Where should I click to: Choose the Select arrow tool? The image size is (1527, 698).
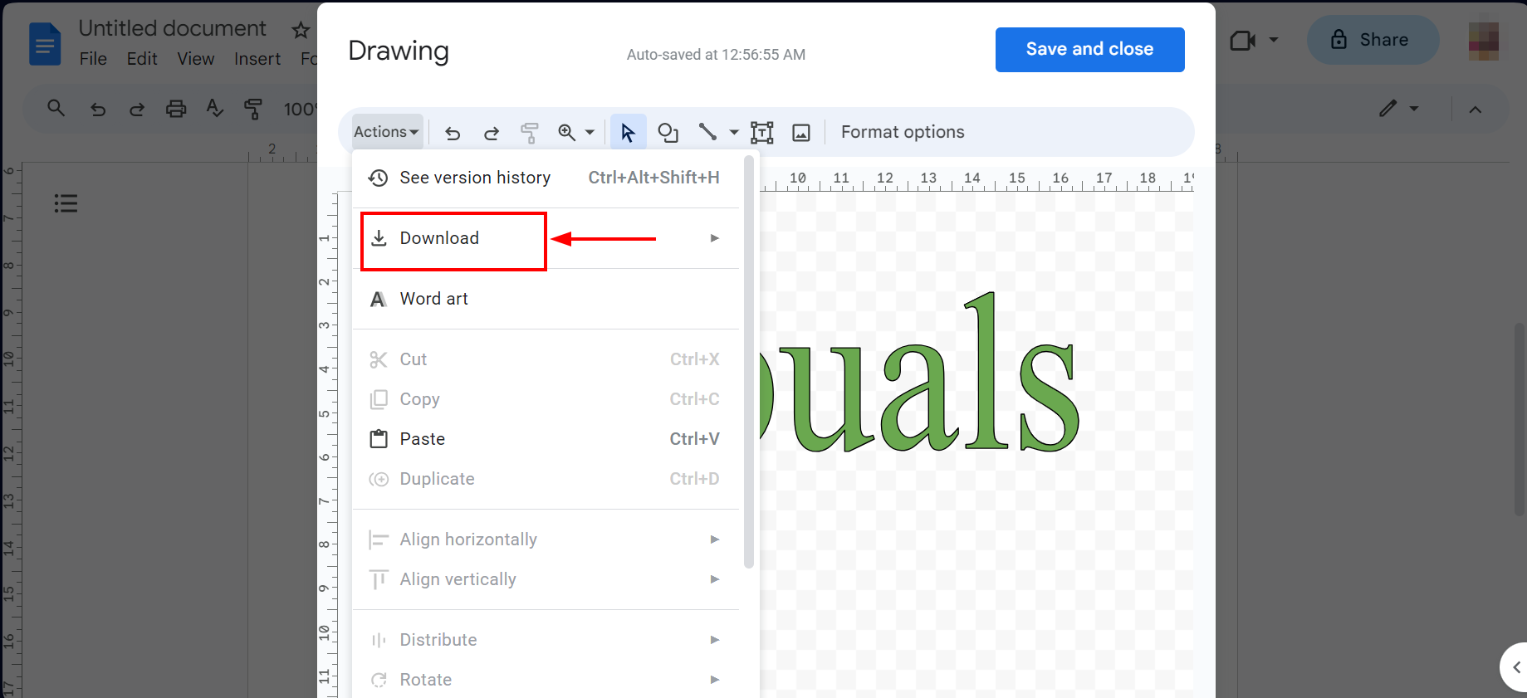628,132
